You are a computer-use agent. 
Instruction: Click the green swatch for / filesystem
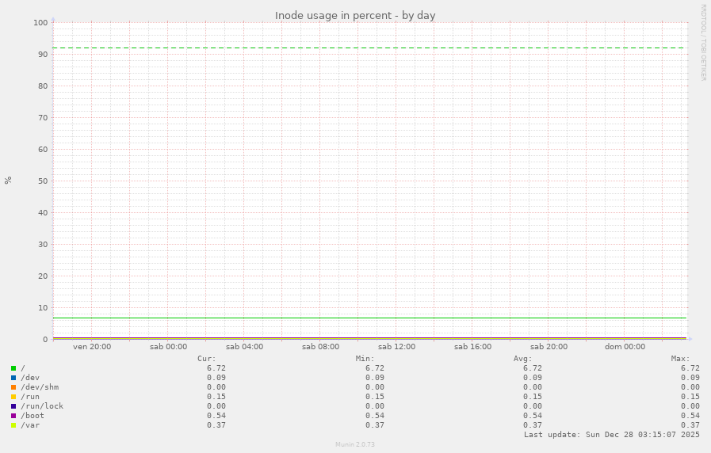click(x=13, y=368)
